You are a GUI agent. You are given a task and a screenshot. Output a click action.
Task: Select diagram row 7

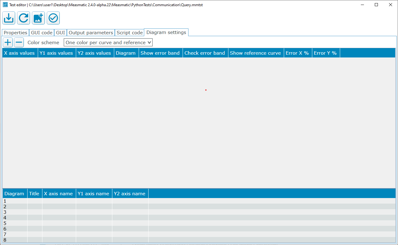tap(199, 234)
